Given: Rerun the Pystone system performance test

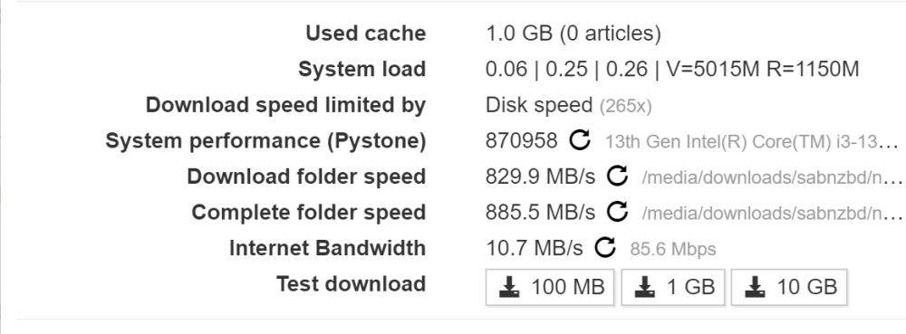Looking at the screenshot, I should coord(580,140).
